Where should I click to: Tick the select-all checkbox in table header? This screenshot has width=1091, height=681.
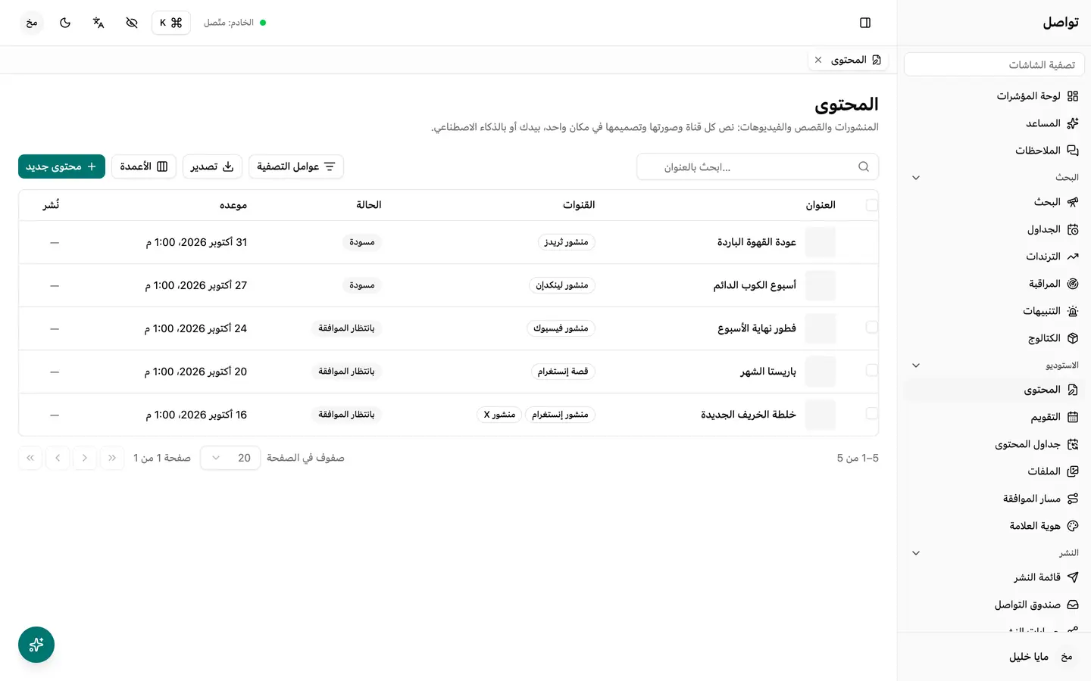point(872,205)
